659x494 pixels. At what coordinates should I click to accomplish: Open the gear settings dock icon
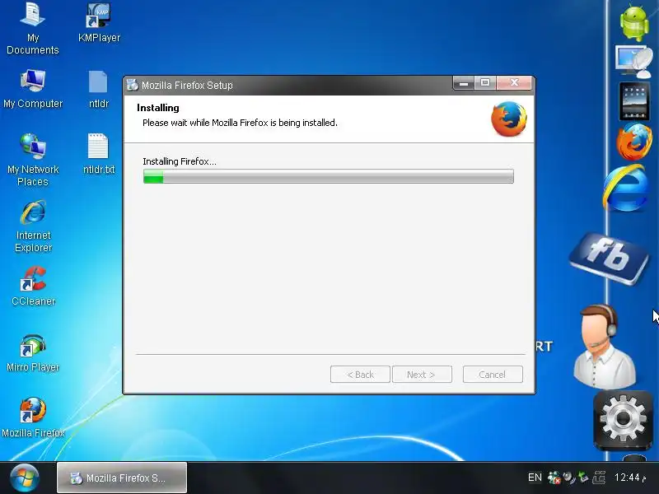pyautogui.click(x=623, y=420)
